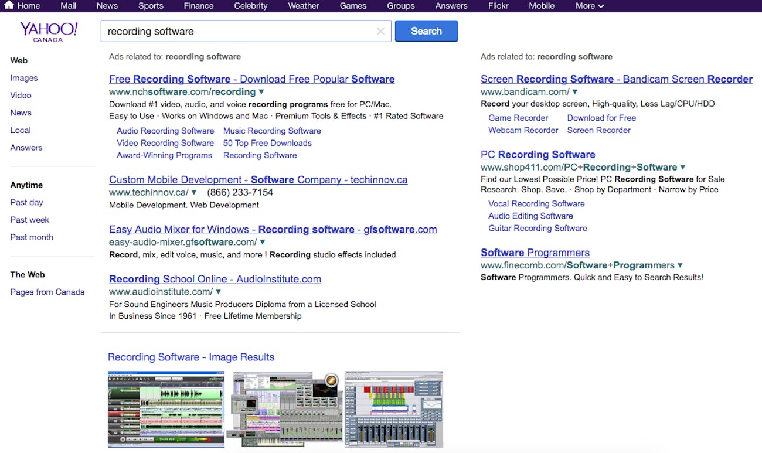The height and width of the screenshot is (453, 762).
Task: Switch to the Images search category
Action: [24, 77]
